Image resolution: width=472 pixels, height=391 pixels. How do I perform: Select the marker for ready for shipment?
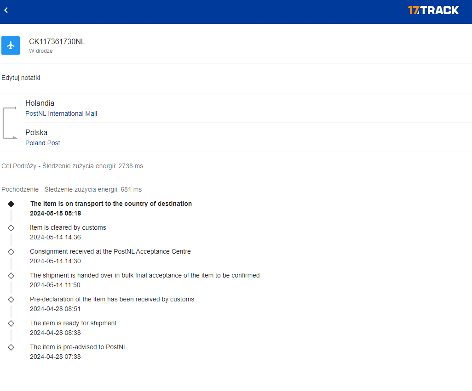pyautogui.click(x=11, y=323)
